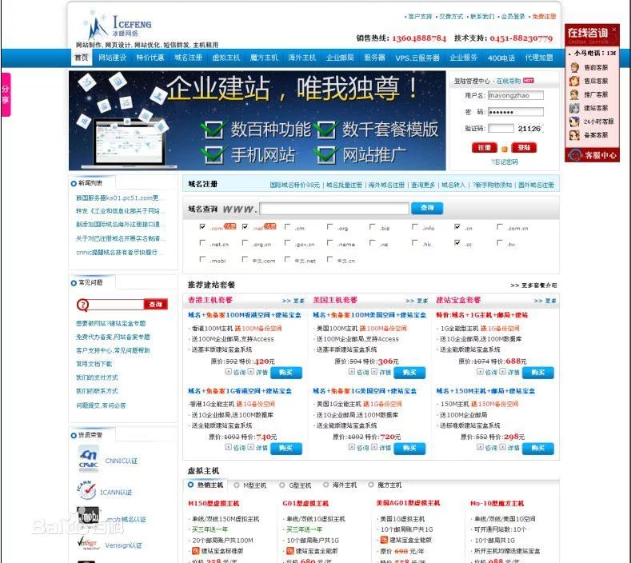The width and height of the screenshot is (631, 563).
Task: Click the 建站客服 avatar icon
Action: coord(575,108)
